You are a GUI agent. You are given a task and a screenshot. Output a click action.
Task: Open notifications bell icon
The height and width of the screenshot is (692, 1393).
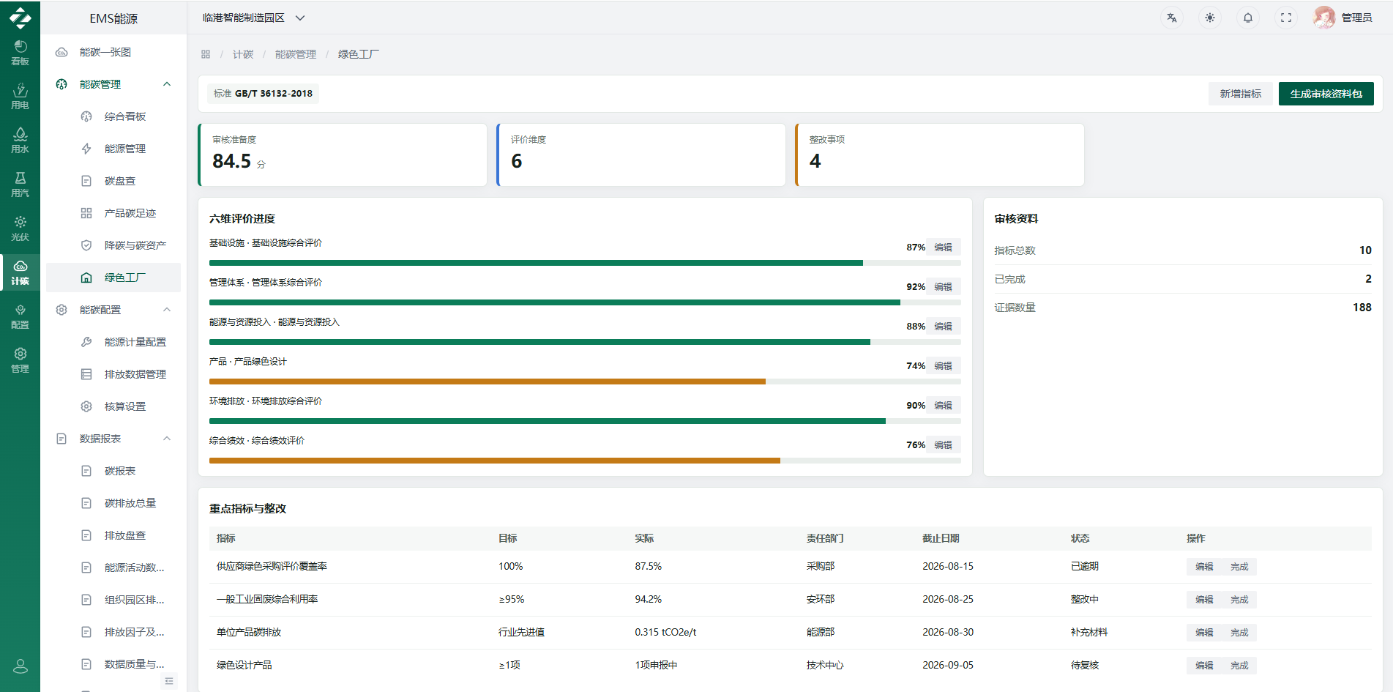pos(1248,18)
